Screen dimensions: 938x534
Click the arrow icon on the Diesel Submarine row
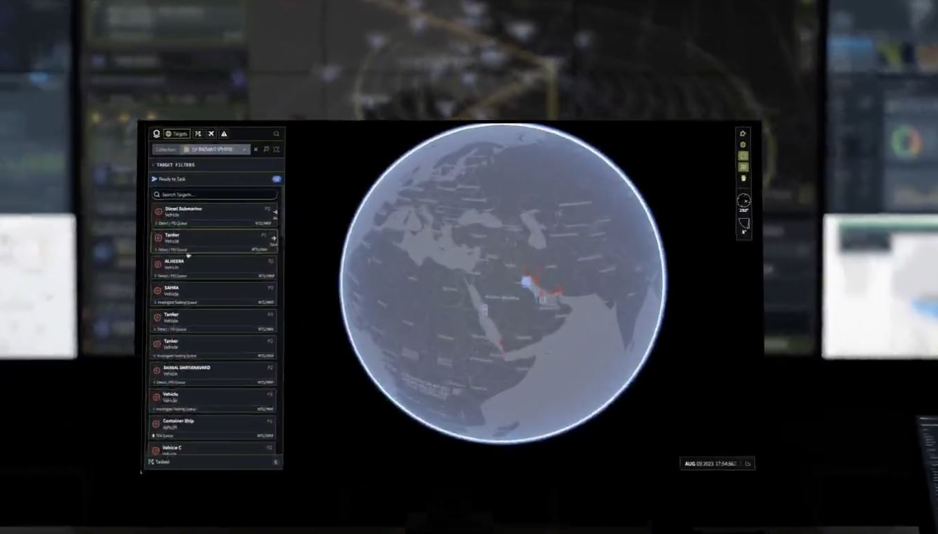(x=275, y=212)
